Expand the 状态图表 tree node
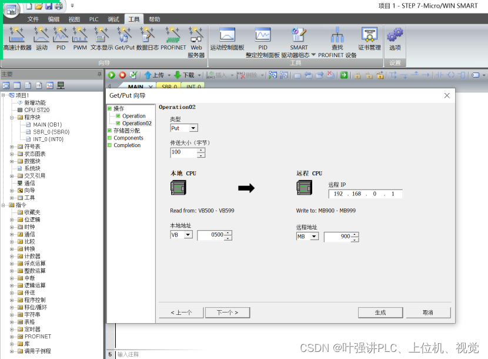 coord(12,154)
